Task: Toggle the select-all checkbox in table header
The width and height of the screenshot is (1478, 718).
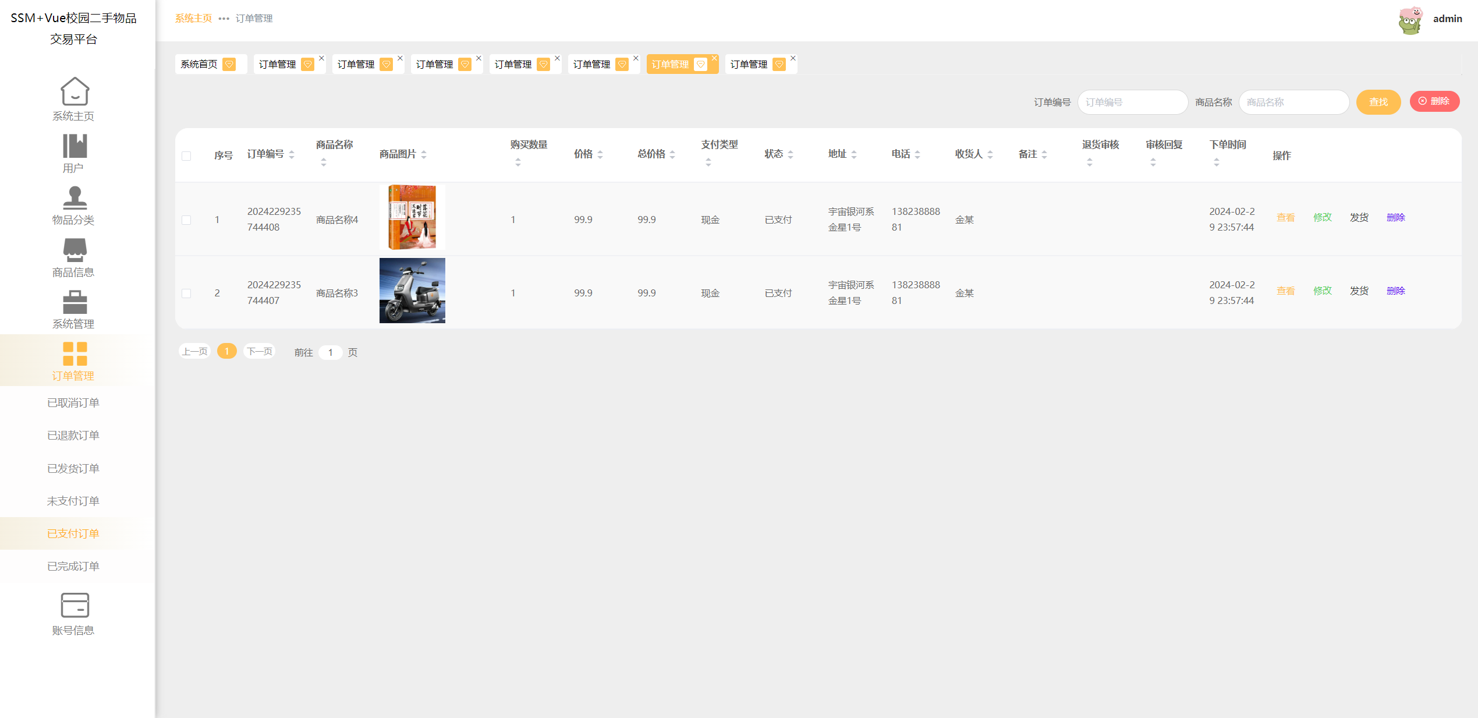Action: (x=186, y=156)
